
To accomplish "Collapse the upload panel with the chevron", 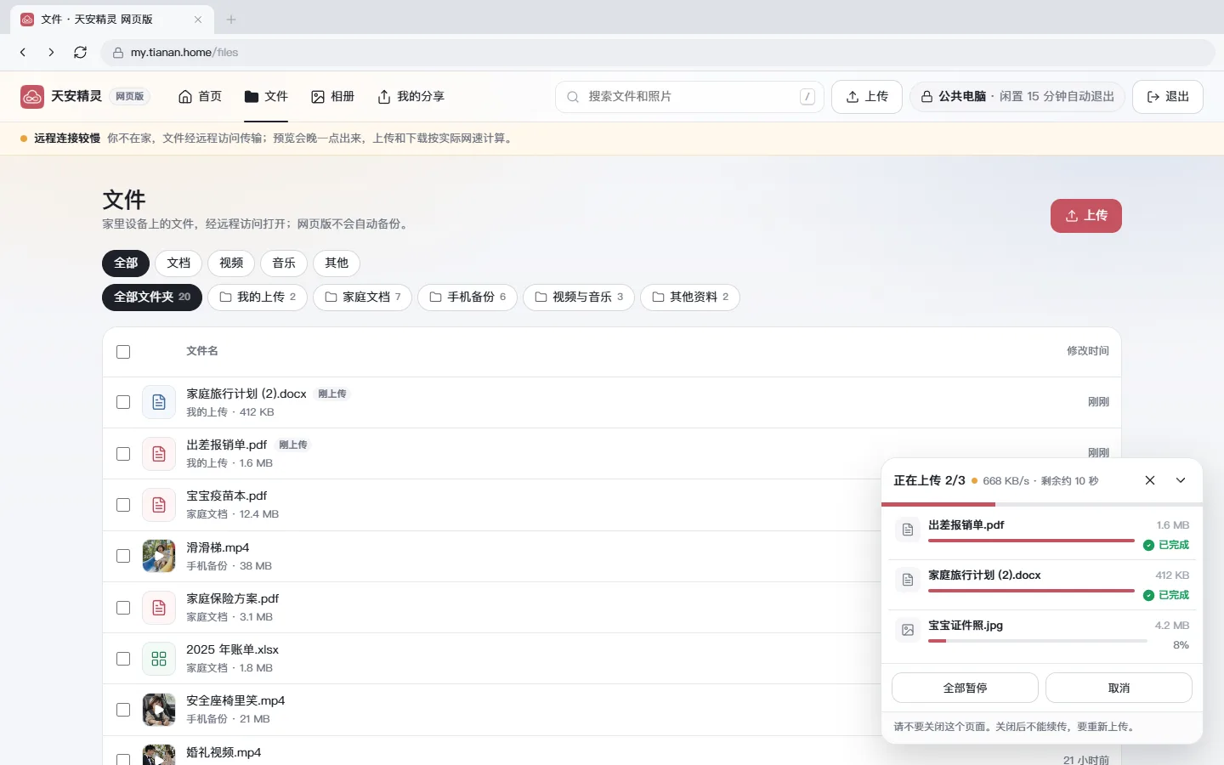I will pos(1181,480).
